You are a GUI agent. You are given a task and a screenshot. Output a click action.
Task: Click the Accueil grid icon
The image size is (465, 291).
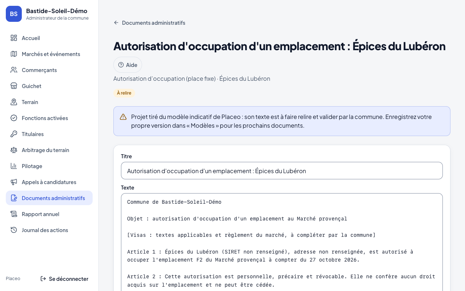click(x=14, y=38)
